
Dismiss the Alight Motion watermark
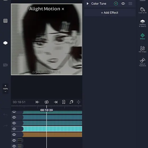point(63,9)
